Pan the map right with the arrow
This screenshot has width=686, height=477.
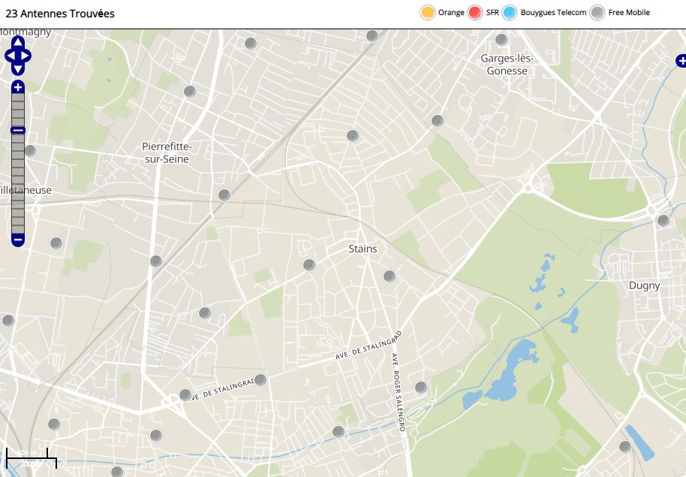pyautogui.click(x=27, y=56)
